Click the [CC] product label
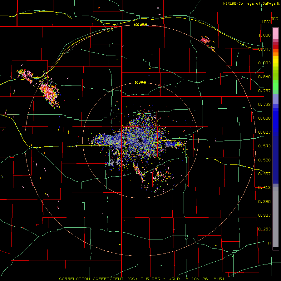The image size is (281, 281). coord(267,22)
